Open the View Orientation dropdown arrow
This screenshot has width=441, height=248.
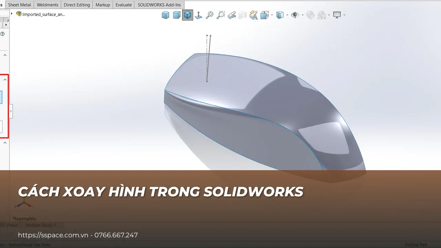272,15
